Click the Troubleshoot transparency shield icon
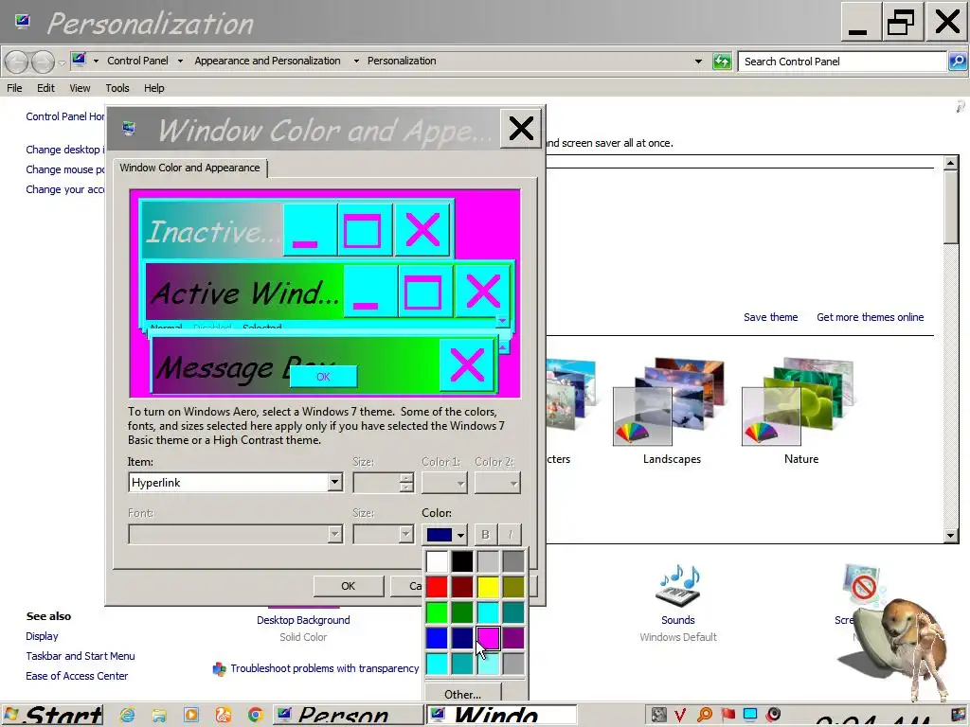Viewport: 970px width, 727px height. tap(219, 669)
